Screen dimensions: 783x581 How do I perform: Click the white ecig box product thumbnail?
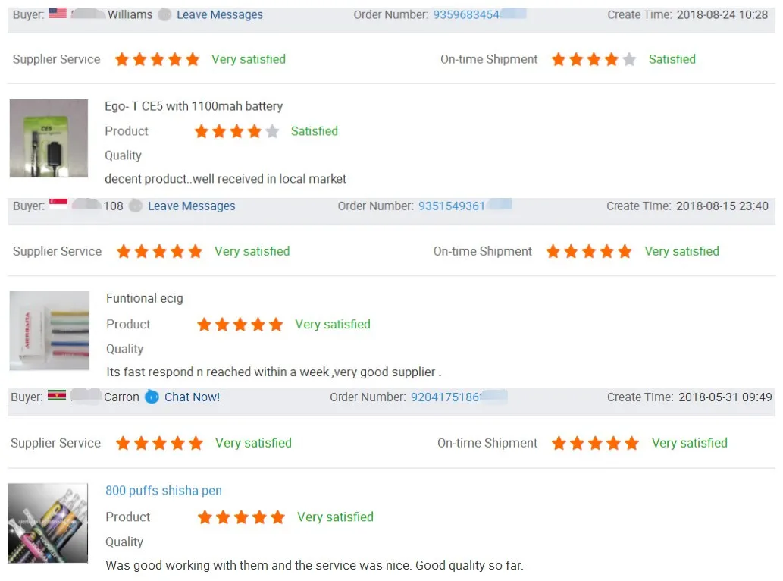pyautogui.click(x=49, y=330)
